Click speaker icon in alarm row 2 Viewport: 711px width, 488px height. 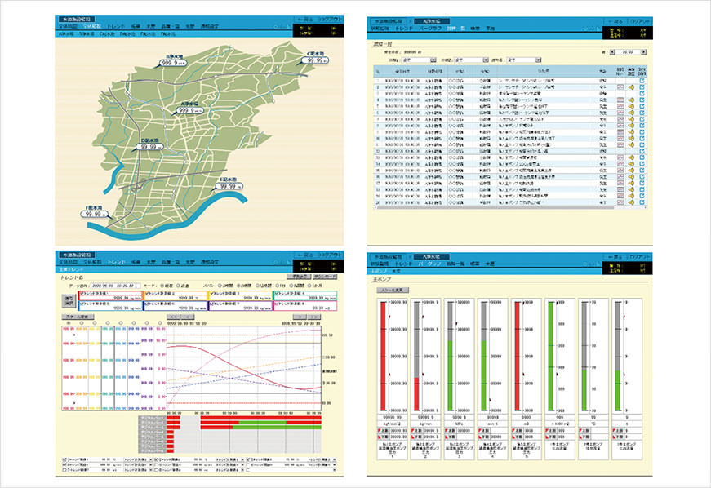click(631, 87)
